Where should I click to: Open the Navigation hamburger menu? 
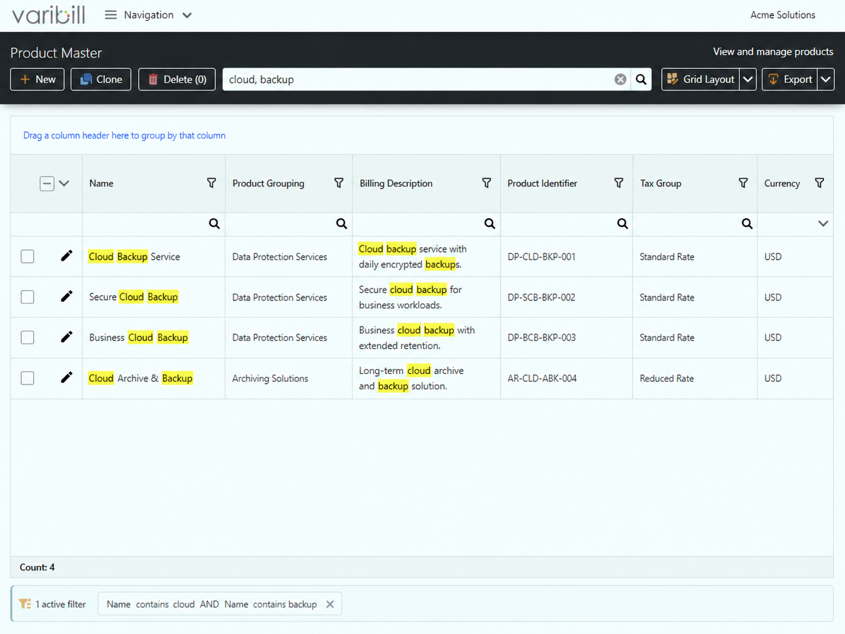[x=110, y=15]
